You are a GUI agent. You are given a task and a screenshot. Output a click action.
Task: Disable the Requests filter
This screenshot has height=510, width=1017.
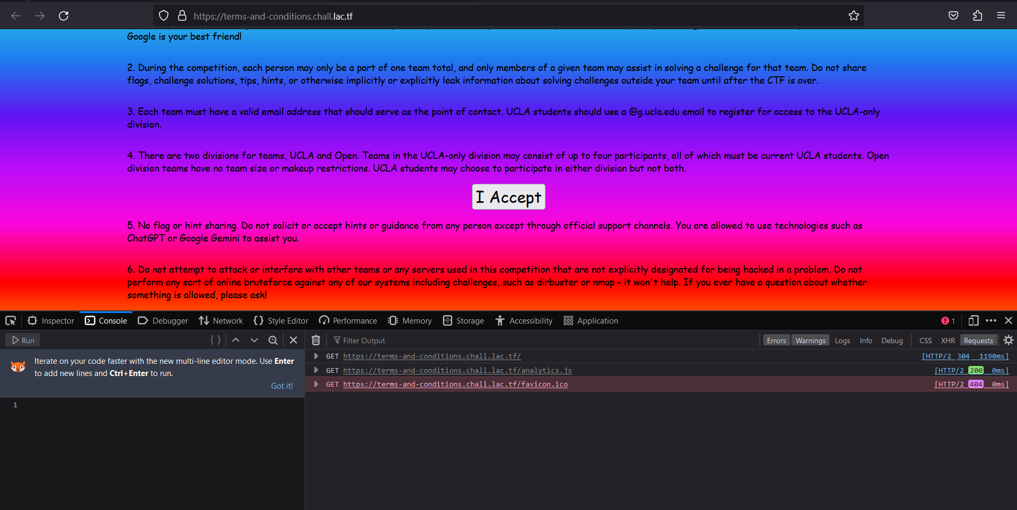click(x=978, y=340)
